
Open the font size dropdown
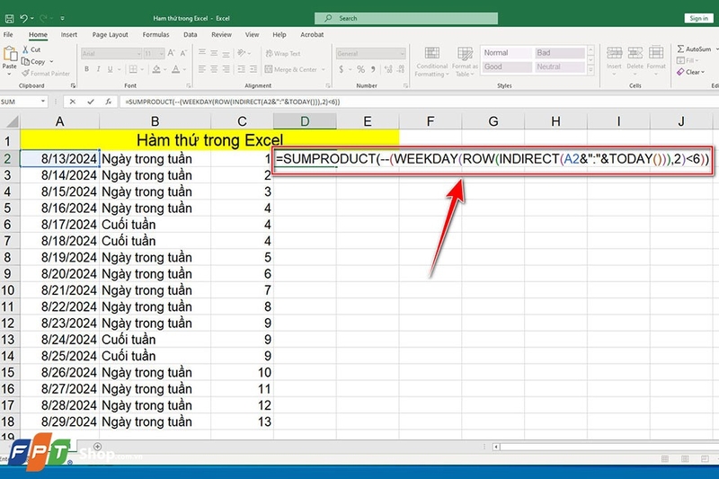point(161,54)
